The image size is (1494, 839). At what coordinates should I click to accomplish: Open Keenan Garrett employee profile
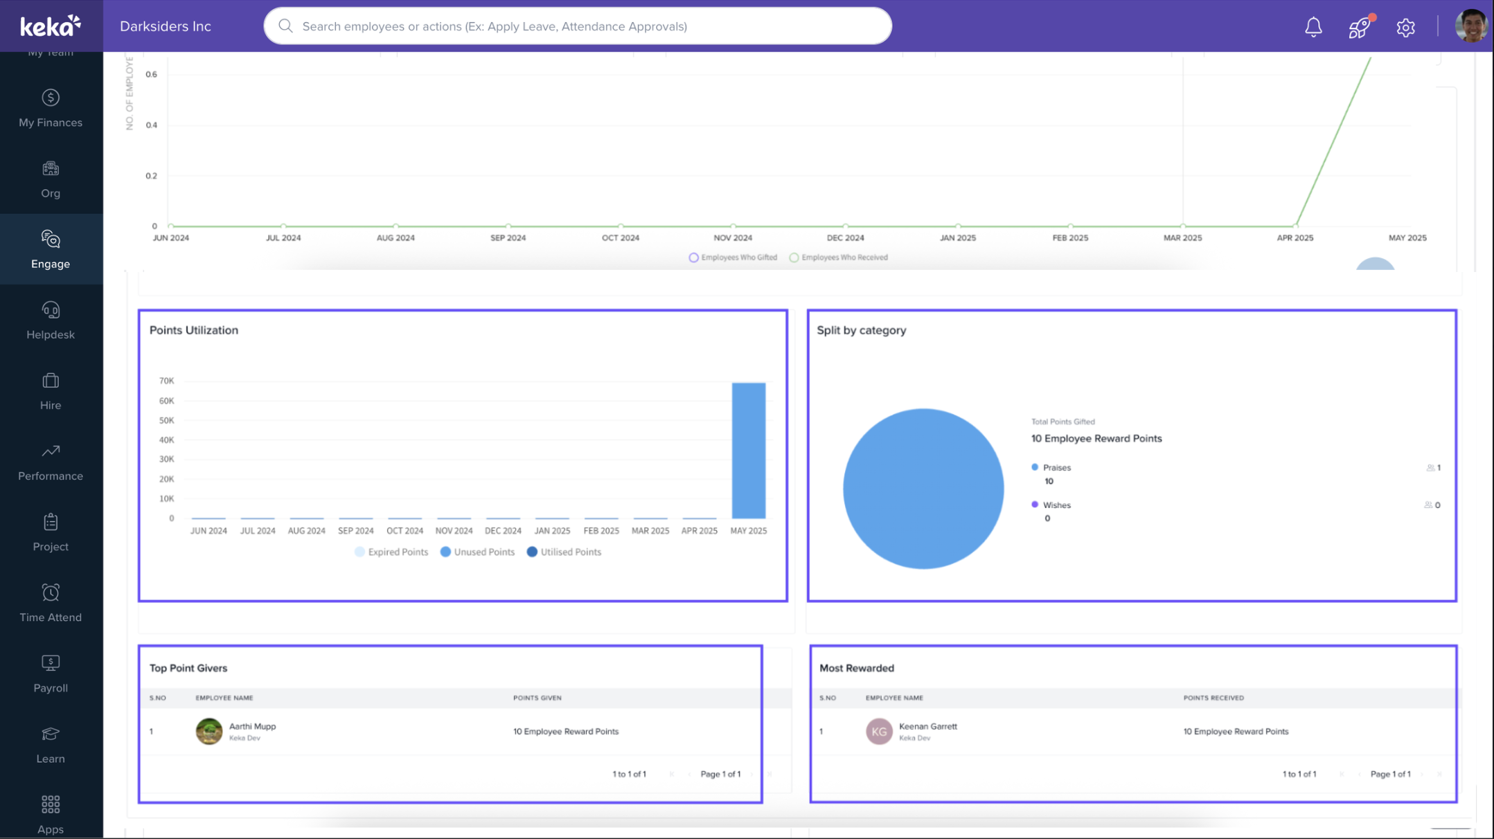click(927, 726)
